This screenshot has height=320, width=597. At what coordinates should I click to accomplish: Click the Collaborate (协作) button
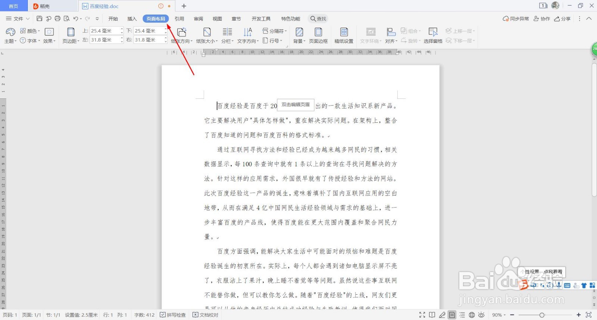(x=542, y=19)
